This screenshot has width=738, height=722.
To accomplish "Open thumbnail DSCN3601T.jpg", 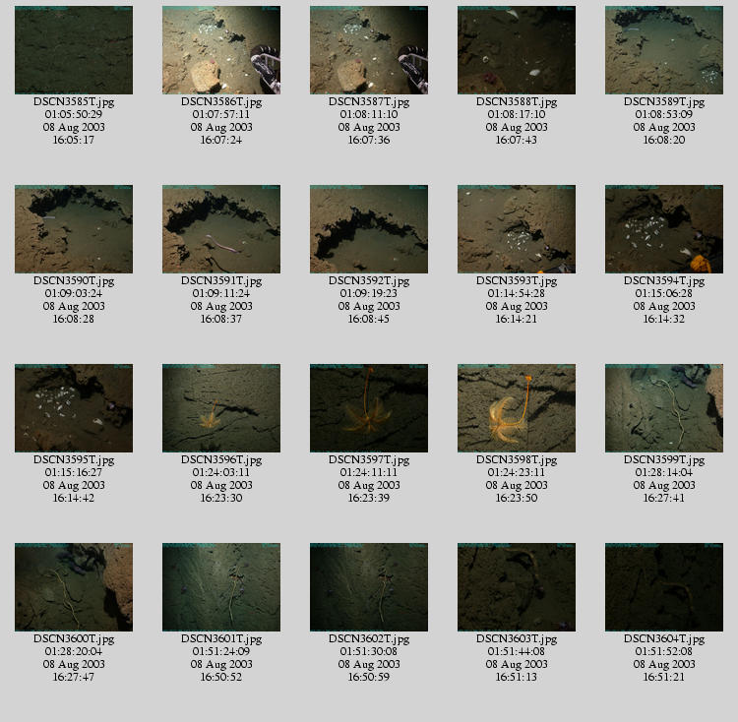I will [221, 587].
